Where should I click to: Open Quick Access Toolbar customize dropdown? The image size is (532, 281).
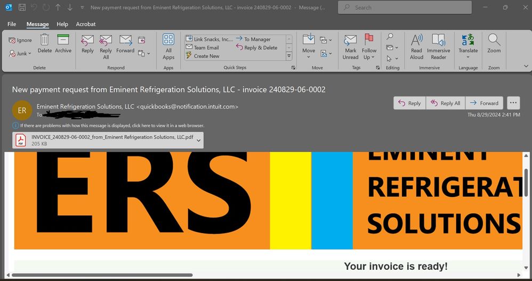point(82,7)
